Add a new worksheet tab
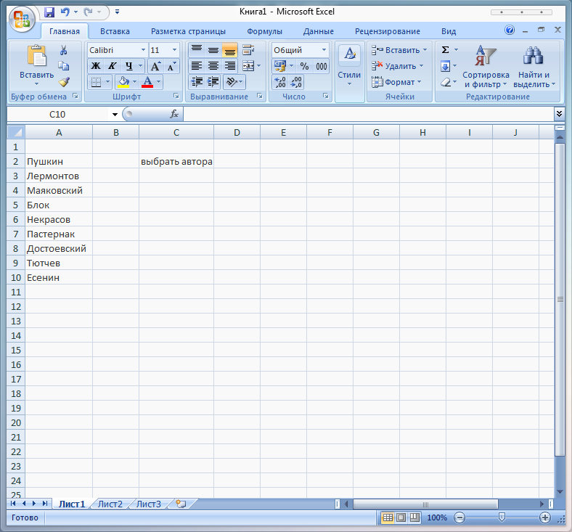 [181, 504]
